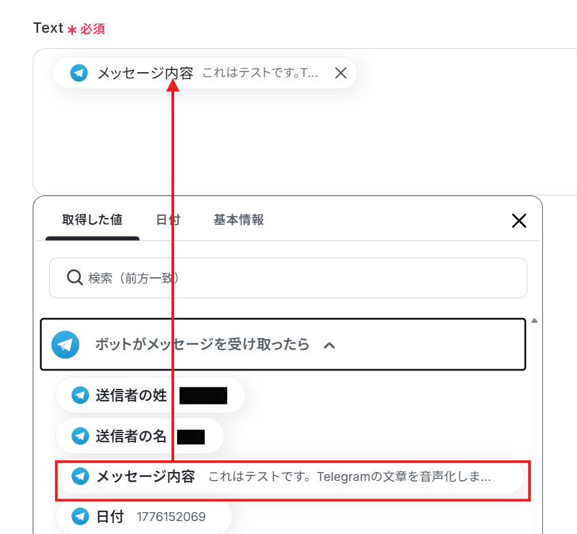Open the 基本情報 tab
The width and height of the screenshot is (577, 534).
click(x=238, y=220)
